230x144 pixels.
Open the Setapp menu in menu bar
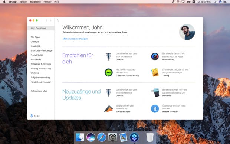(13, 2)
